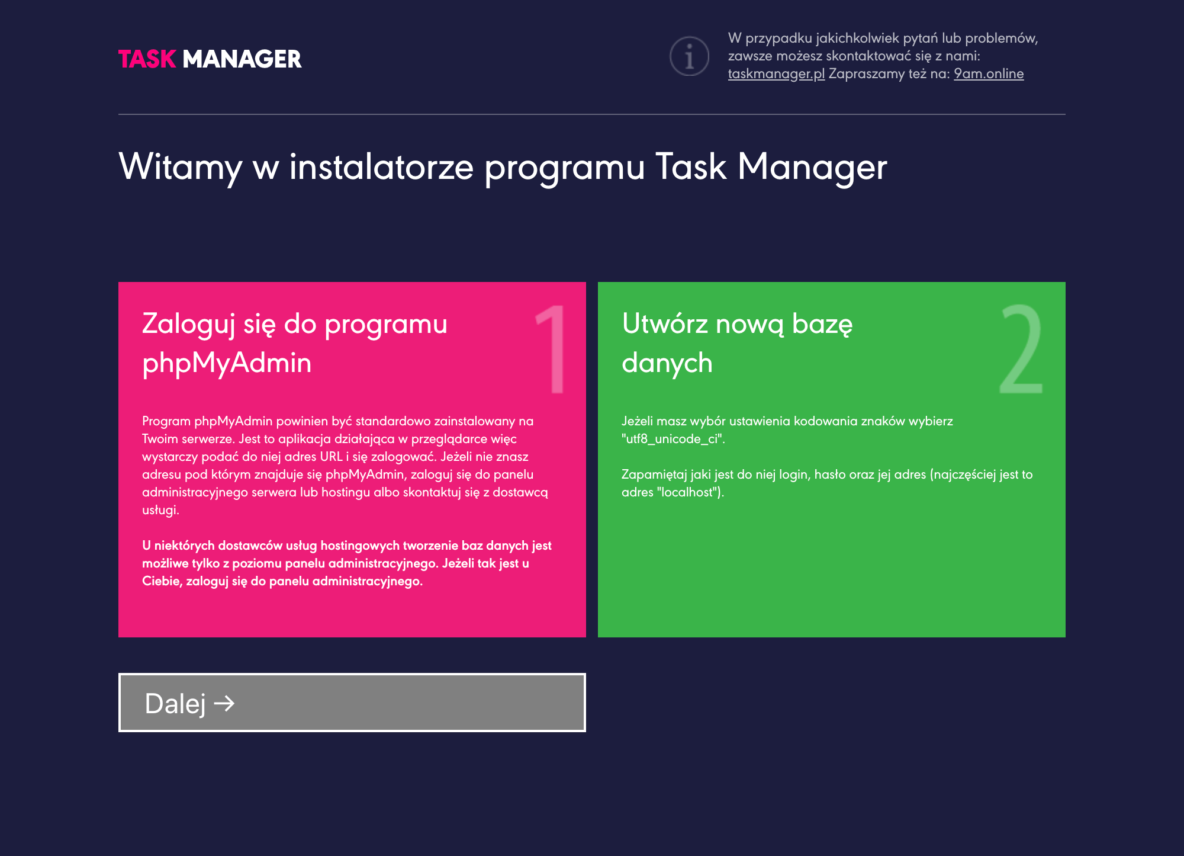Click the contact help text in header

tap(883, 56)
